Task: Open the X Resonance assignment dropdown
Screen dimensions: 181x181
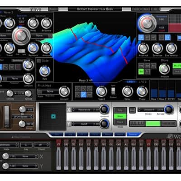Action: (86, 110)
